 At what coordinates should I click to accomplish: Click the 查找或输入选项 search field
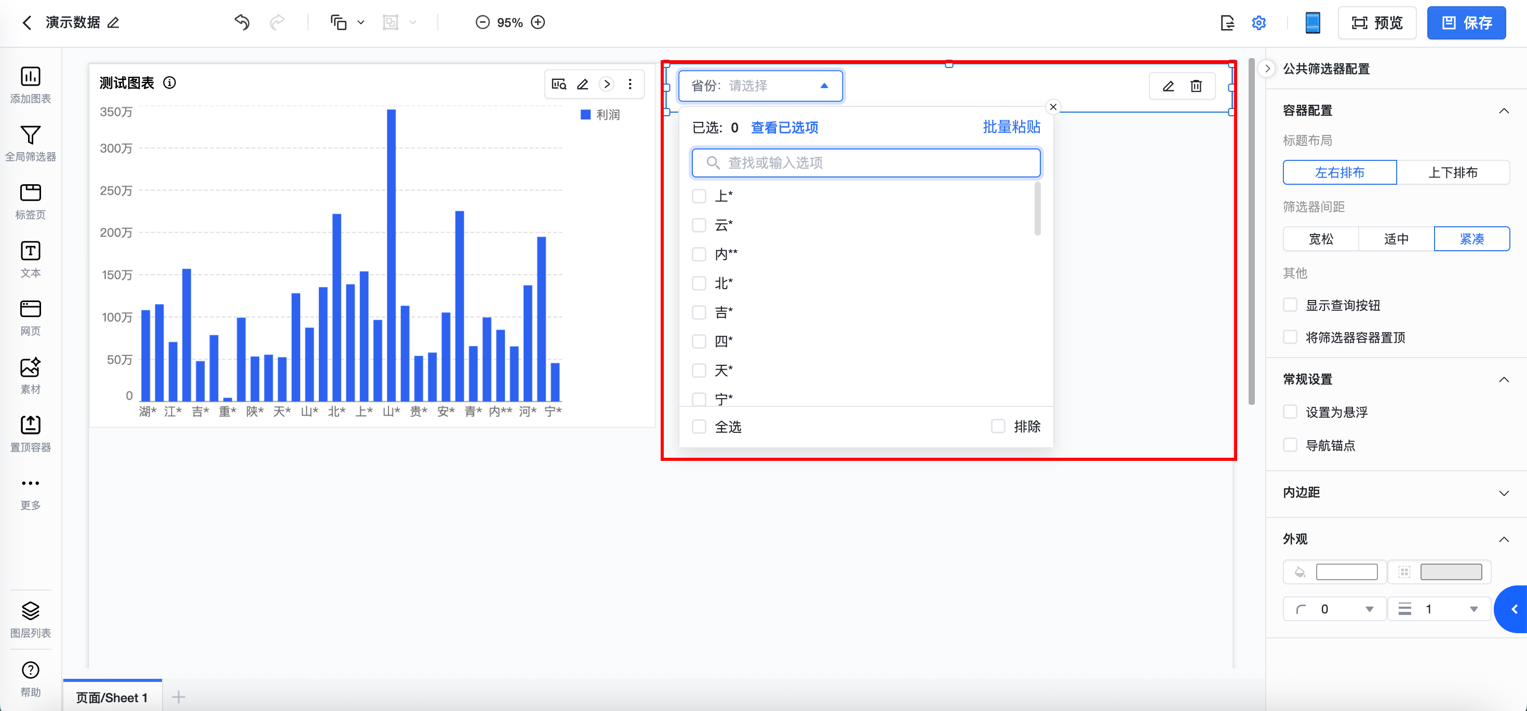(x=865, y=163)
